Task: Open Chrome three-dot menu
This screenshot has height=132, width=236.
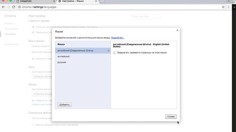Action: coord(229,7)
